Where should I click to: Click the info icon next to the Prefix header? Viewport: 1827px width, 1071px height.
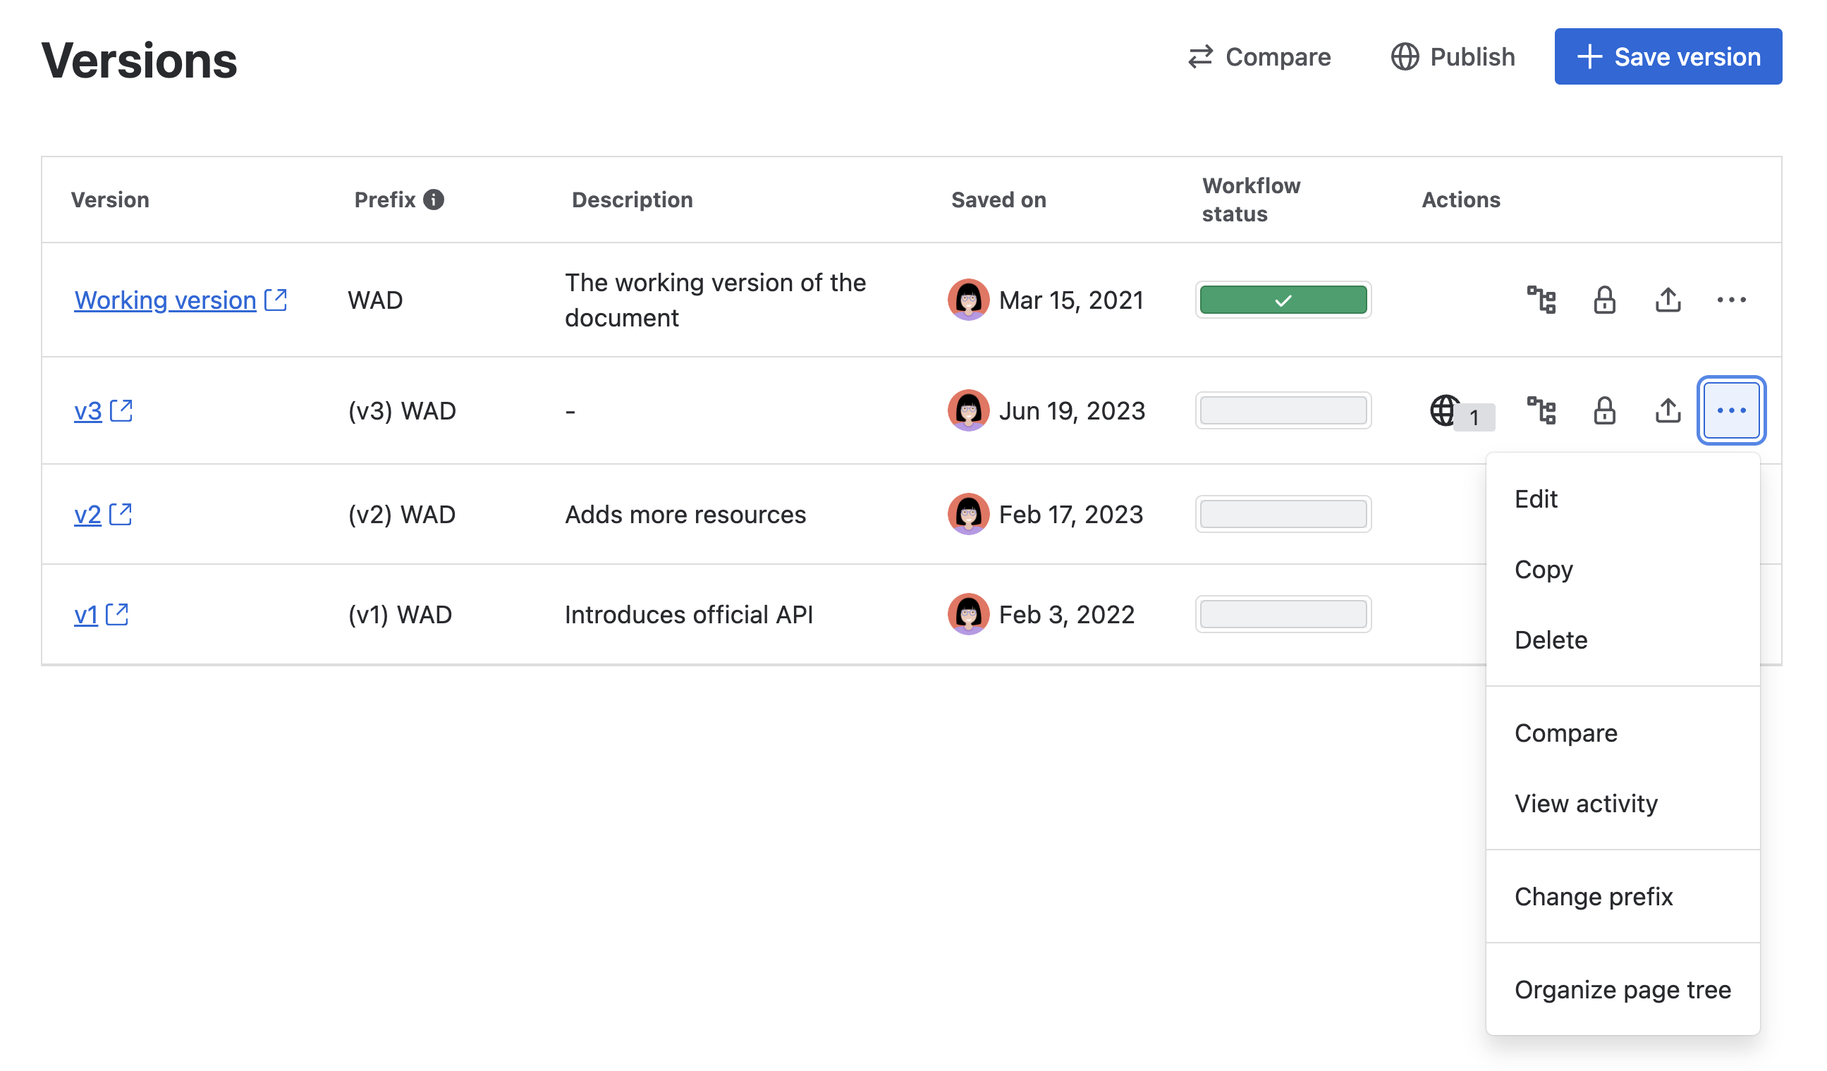pos(435,199)
